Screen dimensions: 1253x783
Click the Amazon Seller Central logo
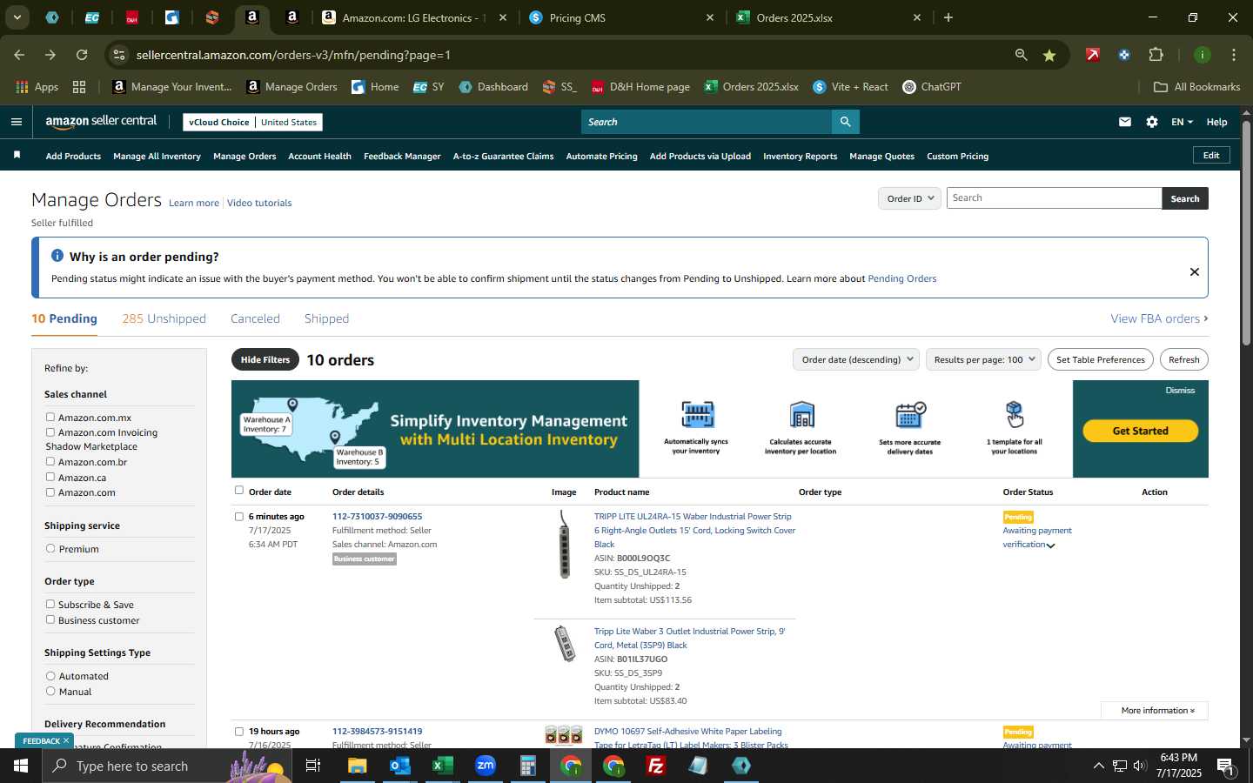click(101, 122)
